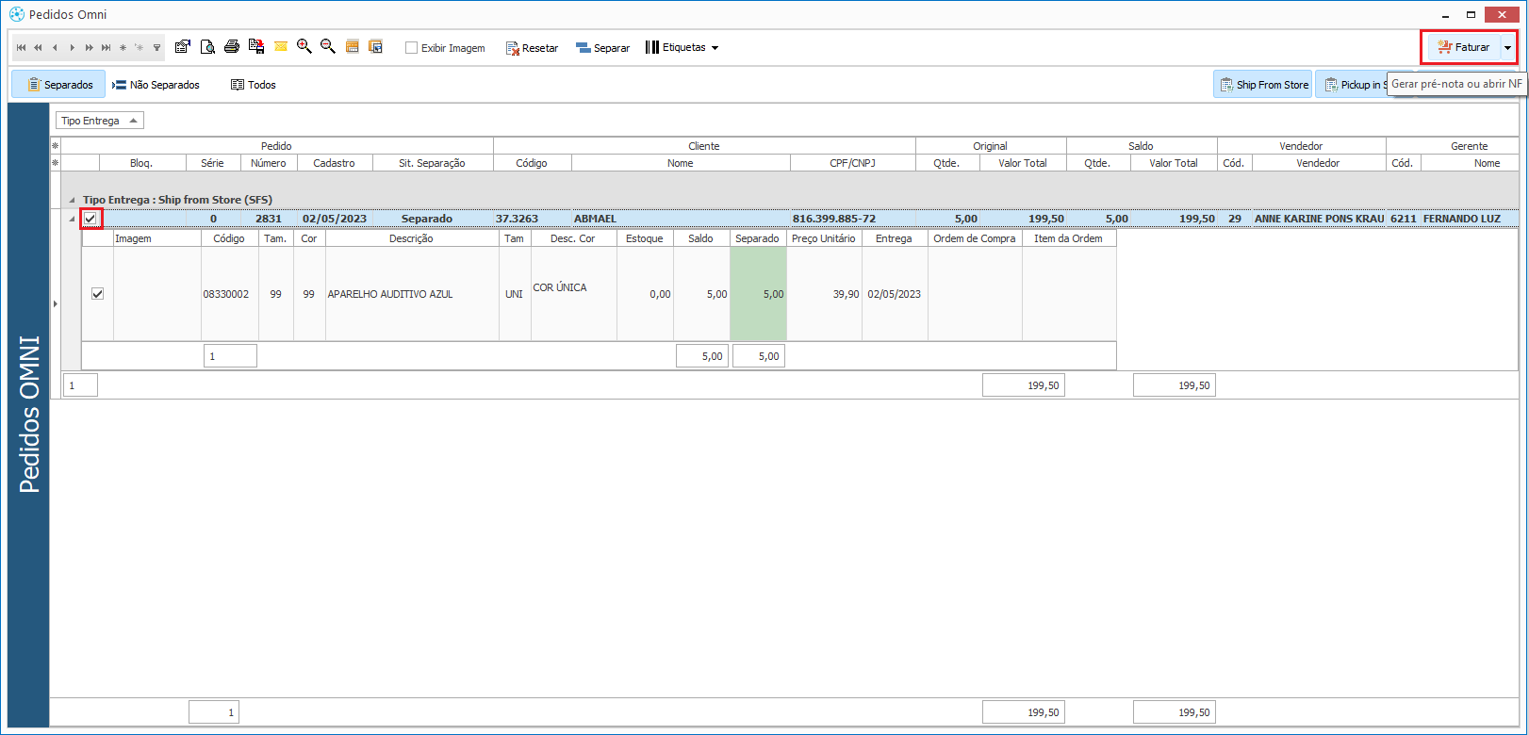This screenshot has width=1529, height=735.
Task: Click the Sit. Separação column header
Action: coord(433,163)
